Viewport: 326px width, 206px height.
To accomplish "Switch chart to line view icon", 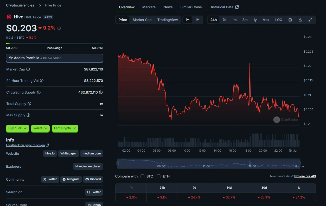I will pos(188,20).
